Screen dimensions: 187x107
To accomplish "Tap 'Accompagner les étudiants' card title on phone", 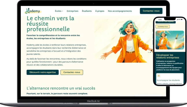I will (168, 80).
